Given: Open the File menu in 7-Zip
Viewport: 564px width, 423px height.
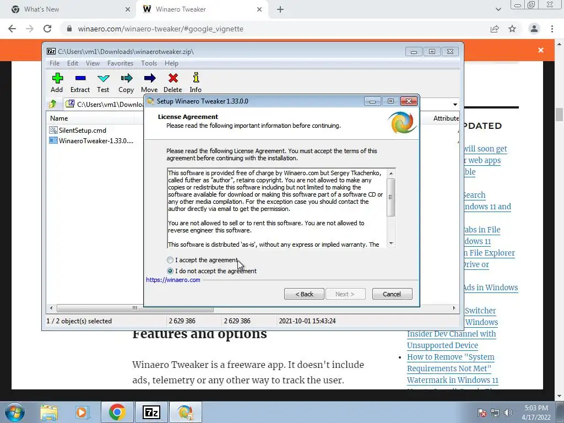Looking at the screenshot, I should click(55, 63).
